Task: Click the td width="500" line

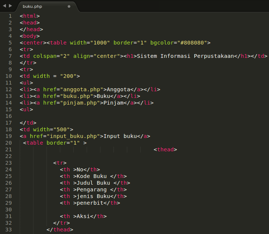Action: click(x=47, y=129)
